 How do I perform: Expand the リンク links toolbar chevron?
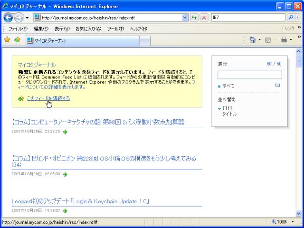[x=299, y=28]
